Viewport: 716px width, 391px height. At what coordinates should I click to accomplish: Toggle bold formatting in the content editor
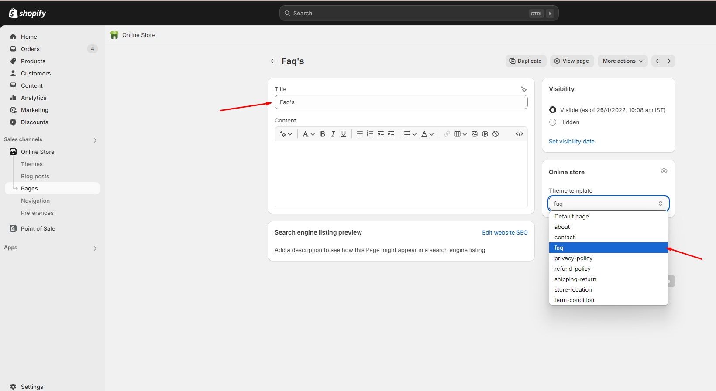[x=323, y=134]
